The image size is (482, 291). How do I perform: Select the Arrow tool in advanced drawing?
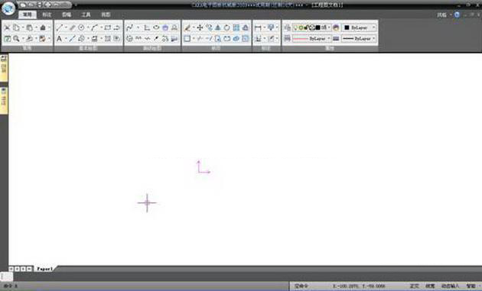(x=156, y=39)
